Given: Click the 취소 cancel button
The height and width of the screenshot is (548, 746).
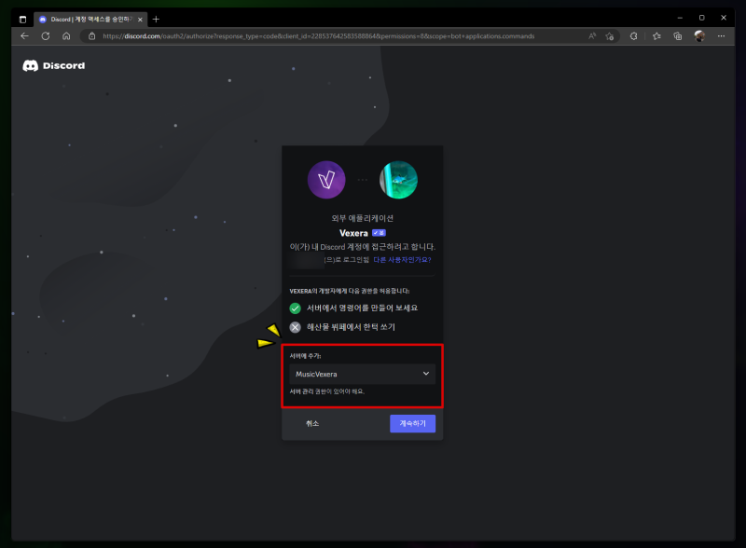Looking at the screenshot, I should pos(312,423).
